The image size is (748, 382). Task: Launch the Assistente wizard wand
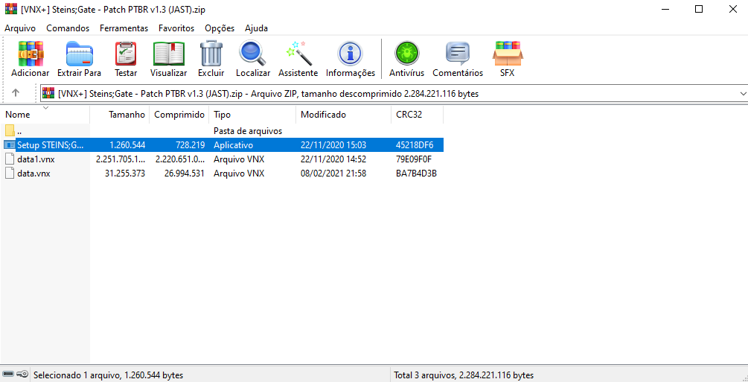298,54
